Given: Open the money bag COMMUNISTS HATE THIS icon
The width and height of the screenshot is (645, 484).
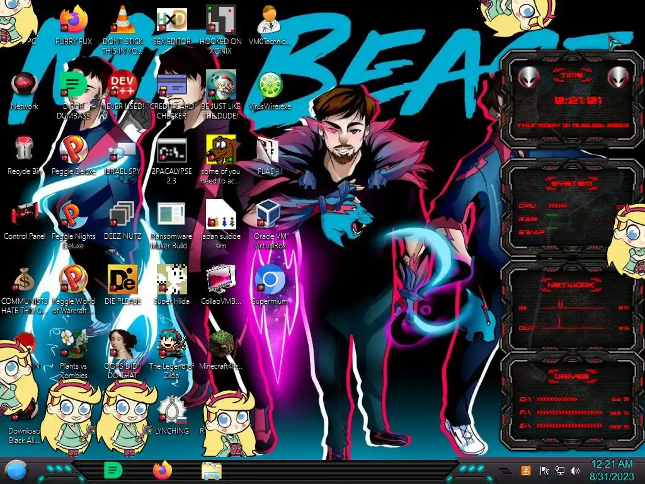Looking at the screenshot, I should (x=25, y=280).
